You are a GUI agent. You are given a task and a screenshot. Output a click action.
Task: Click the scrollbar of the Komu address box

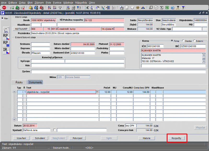coord(204,58)
